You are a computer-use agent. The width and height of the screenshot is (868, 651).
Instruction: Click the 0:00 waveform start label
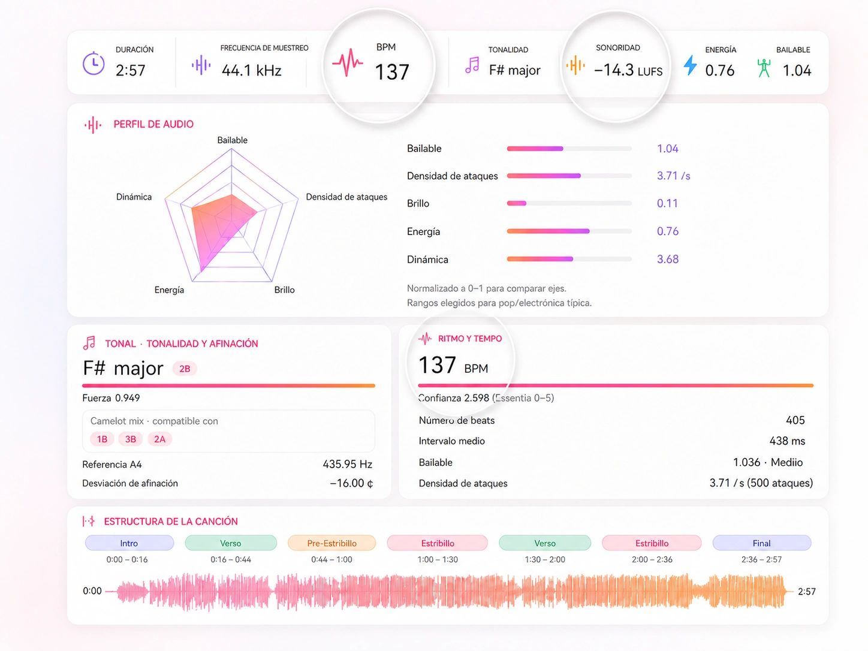click(92, 591)
